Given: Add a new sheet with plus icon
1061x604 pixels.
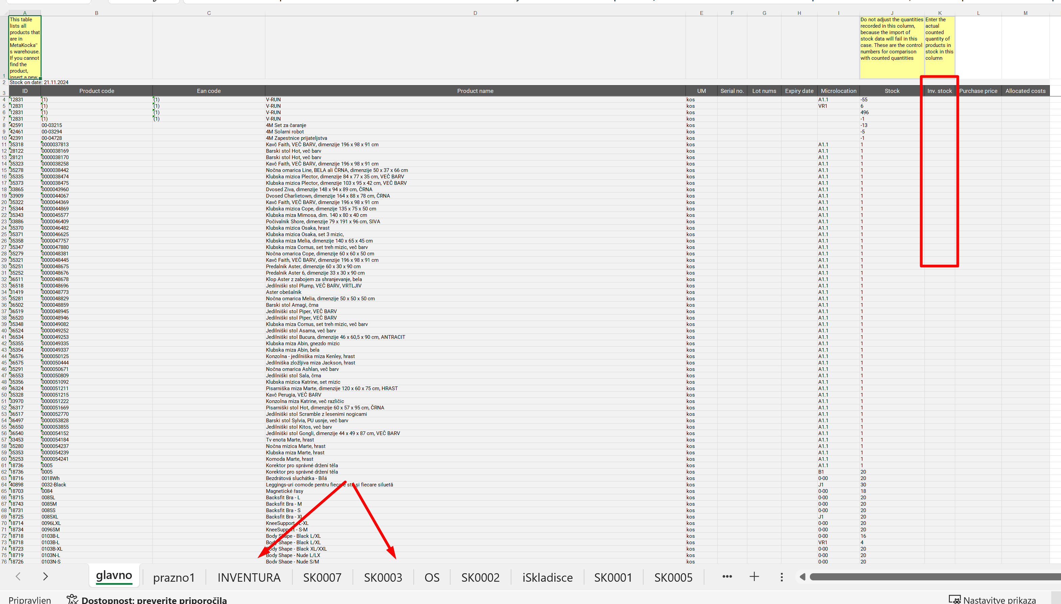Looking at the screenshot, I should [x=754, y=577].
